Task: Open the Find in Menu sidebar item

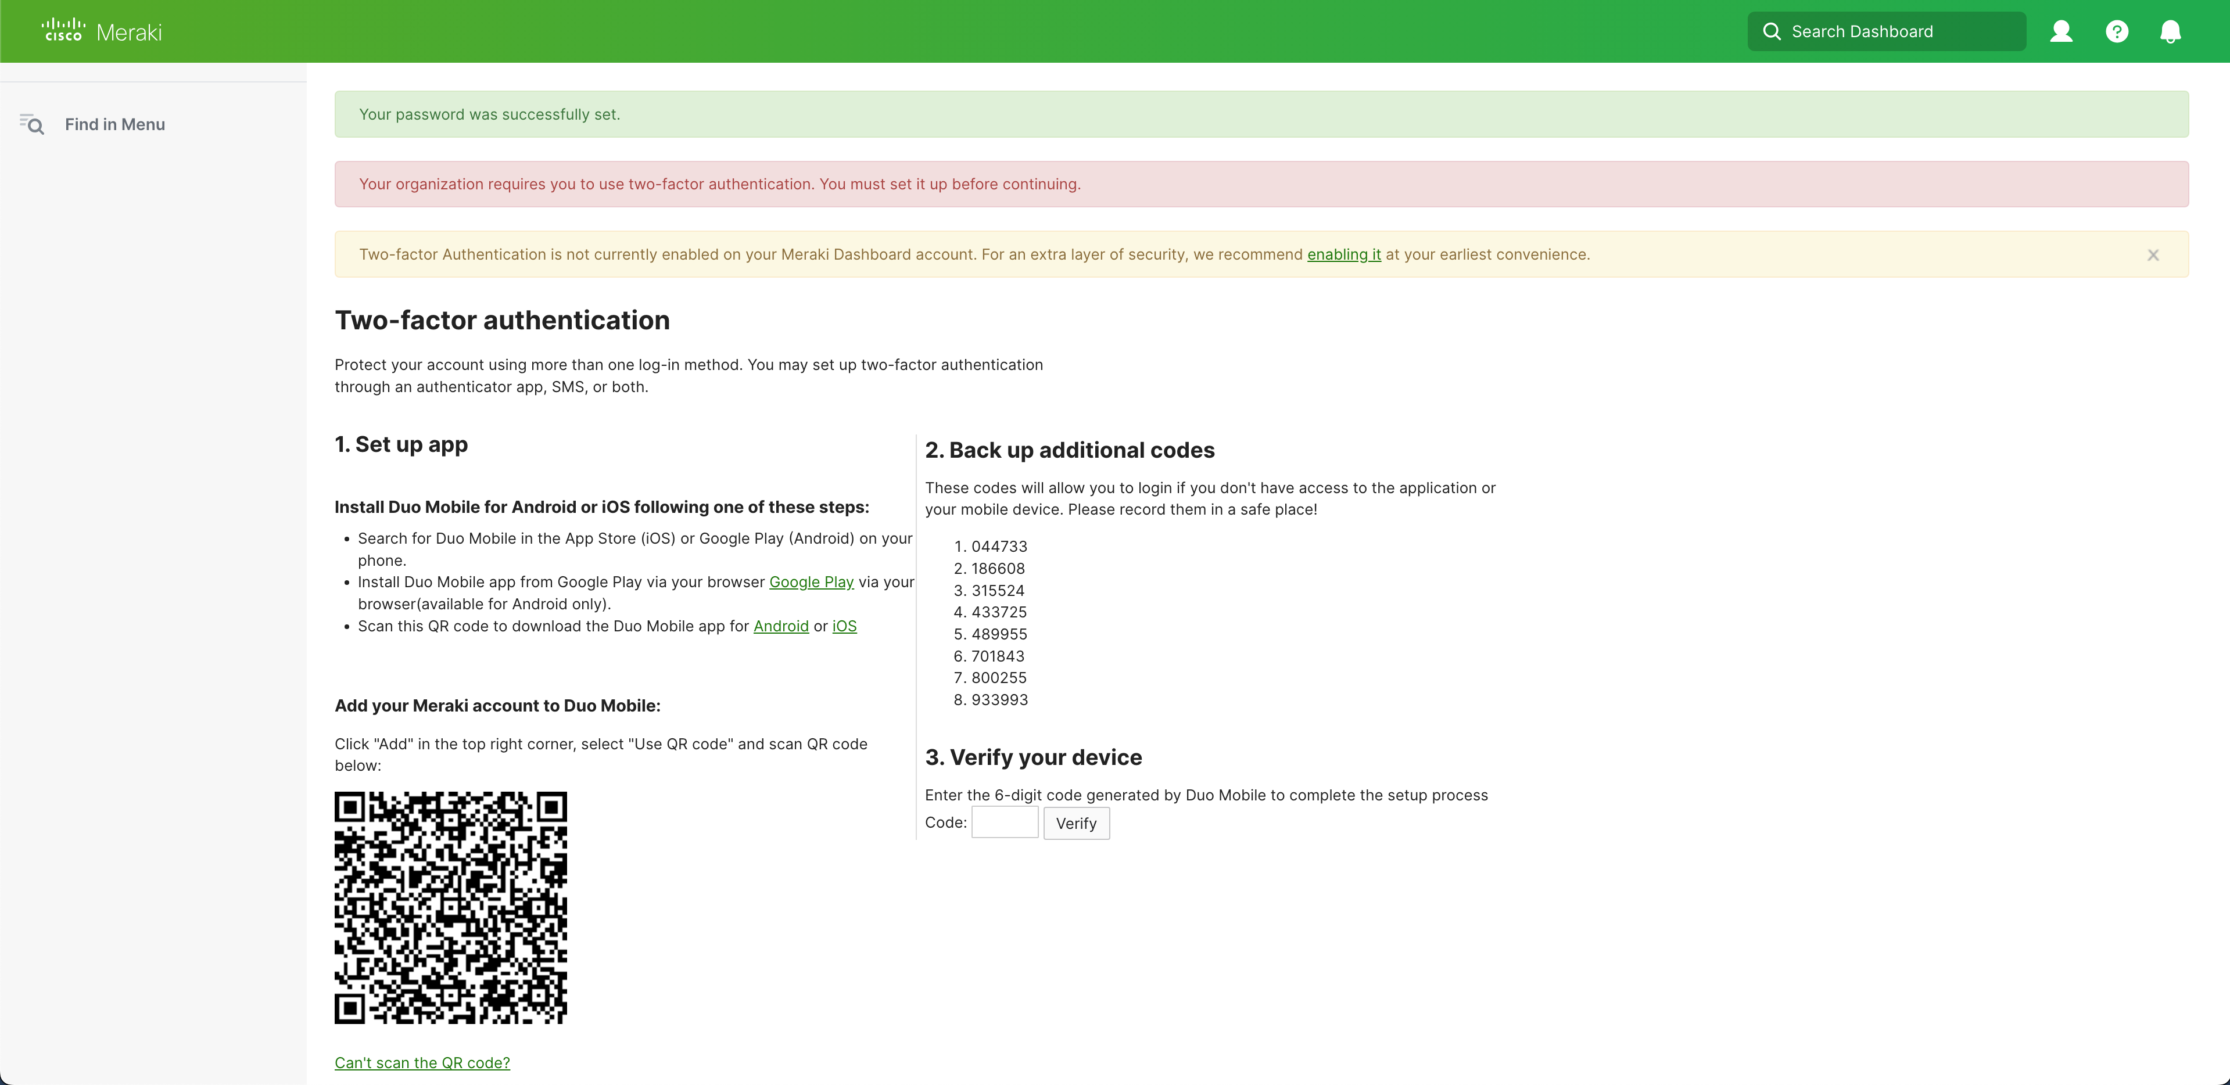Action: tap(114, 124)
